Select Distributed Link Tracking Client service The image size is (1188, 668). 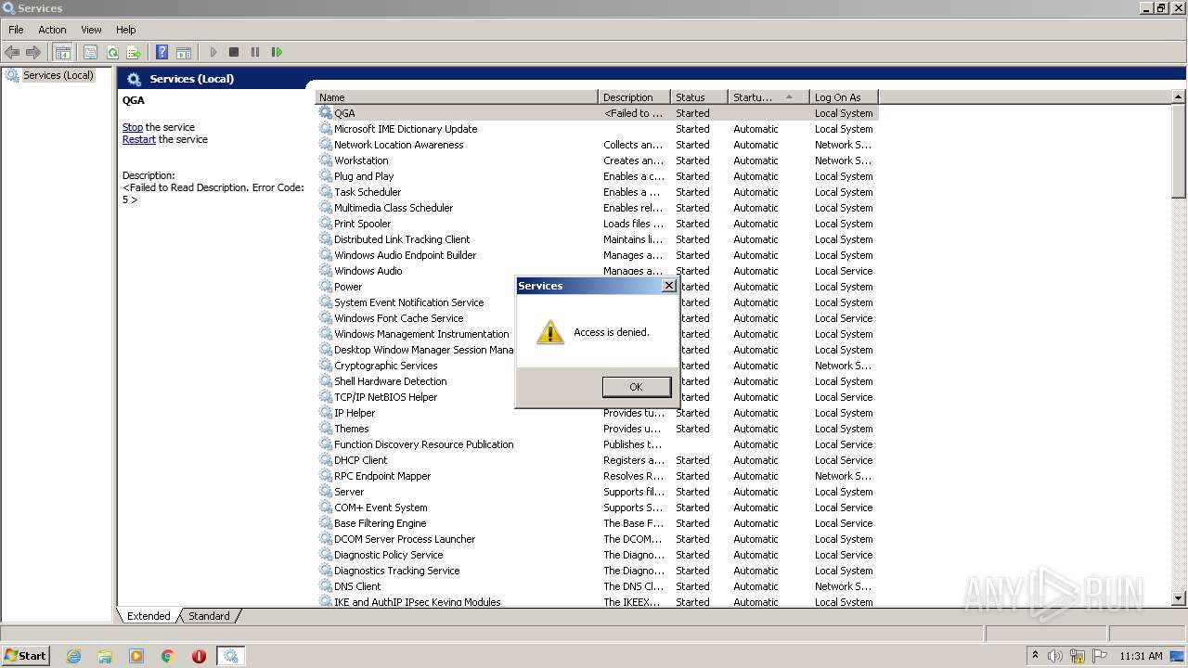(x=596, y=239)
